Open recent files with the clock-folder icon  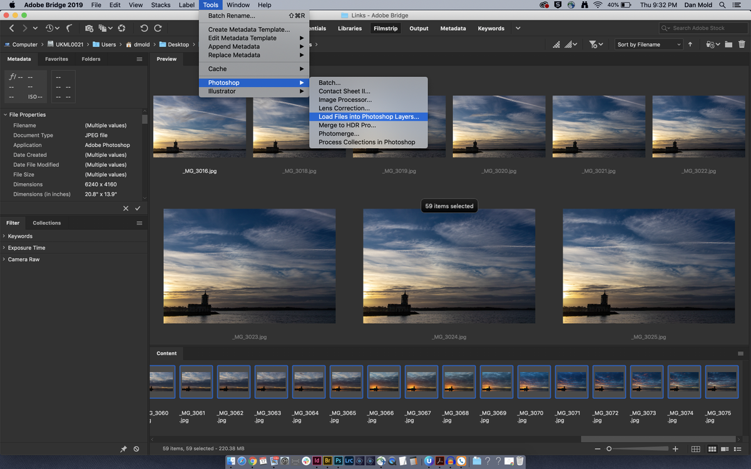pyautogui.click(x=710, y=44)
